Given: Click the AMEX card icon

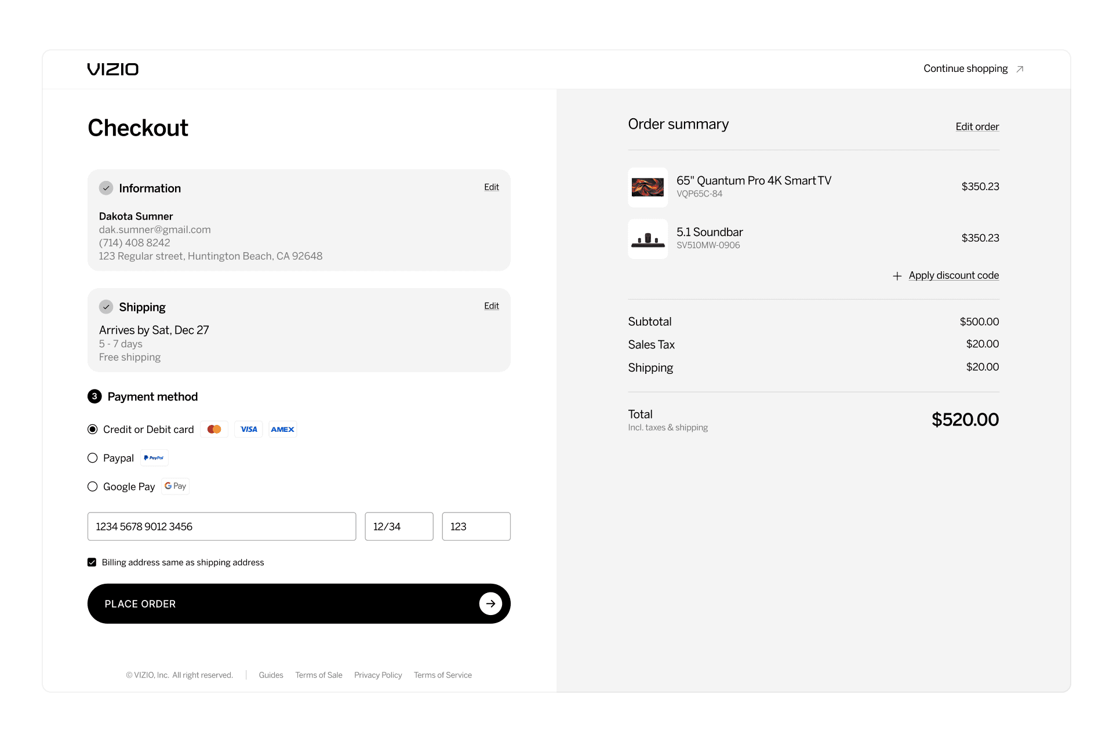Looking at the screenshot, I should coord(282,430).
